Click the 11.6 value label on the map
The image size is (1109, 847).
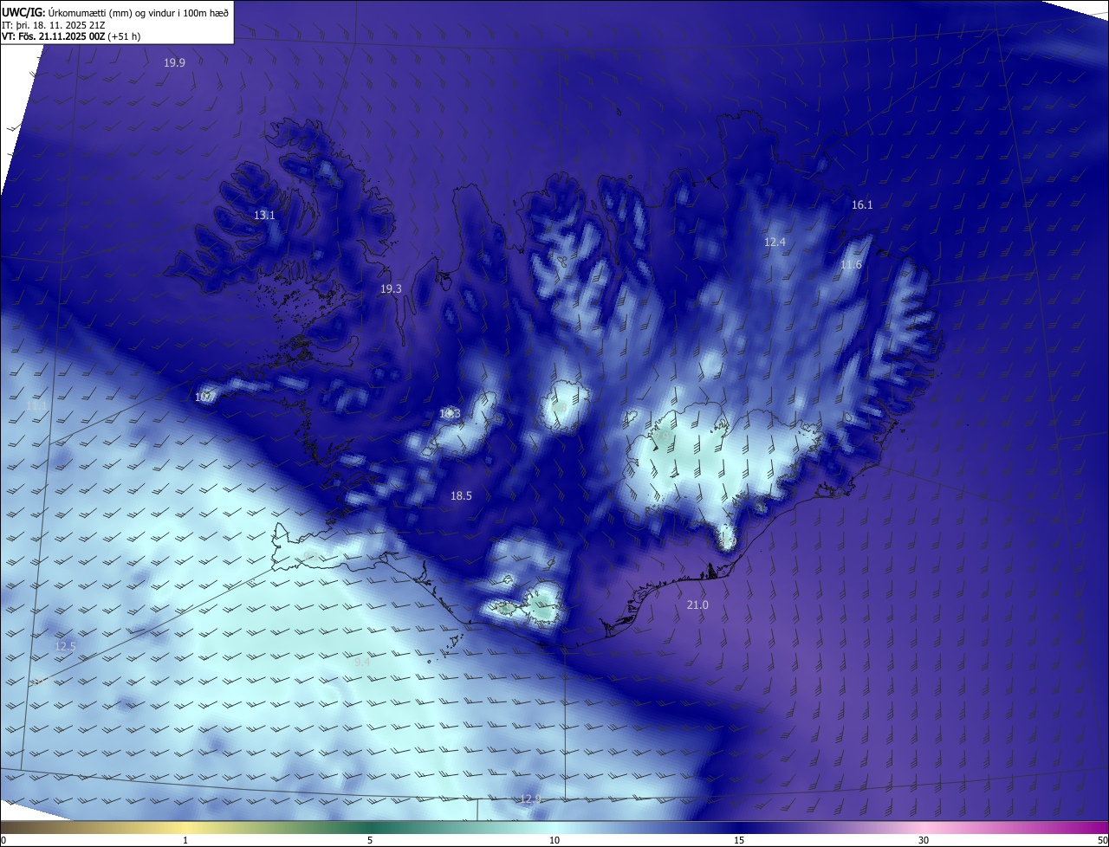click(x=851, y=264)
